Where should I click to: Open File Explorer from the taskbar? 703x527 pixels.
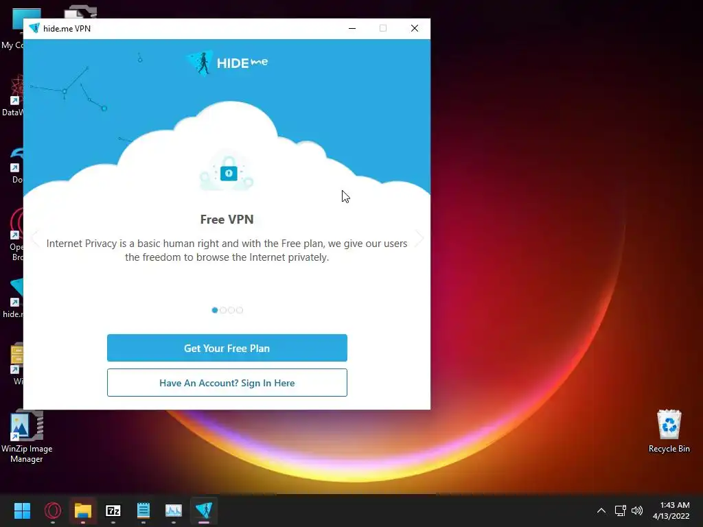pos(83,511)
